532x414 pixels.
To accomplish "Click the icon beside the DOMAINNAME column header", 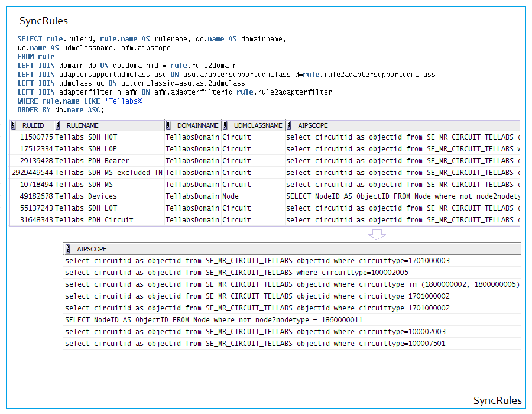I will (168, 125).
